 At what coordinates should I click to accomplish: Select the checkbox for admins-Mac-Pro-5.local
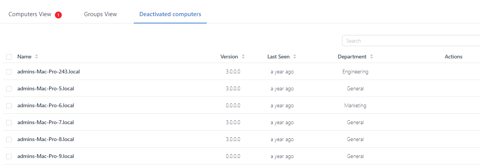(x=9, y=89)
